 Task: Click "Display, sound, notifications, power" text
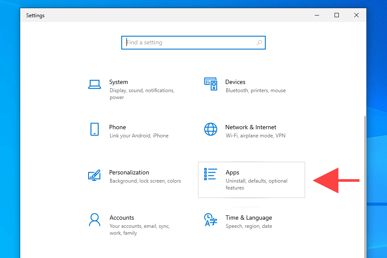(x=142, y=94)
